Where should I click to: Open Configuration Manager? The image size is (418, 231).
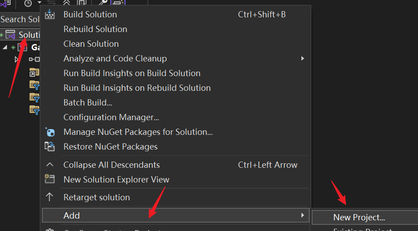111,117
